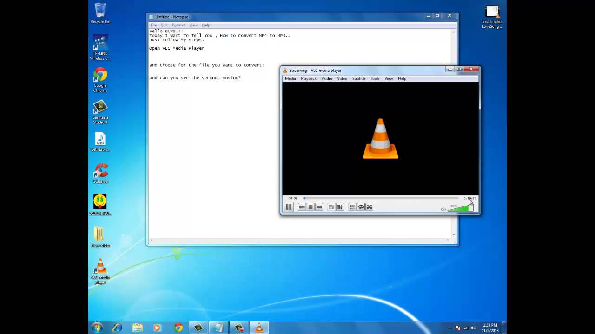Switch to Notepad taskbar button

click(218, 328)
